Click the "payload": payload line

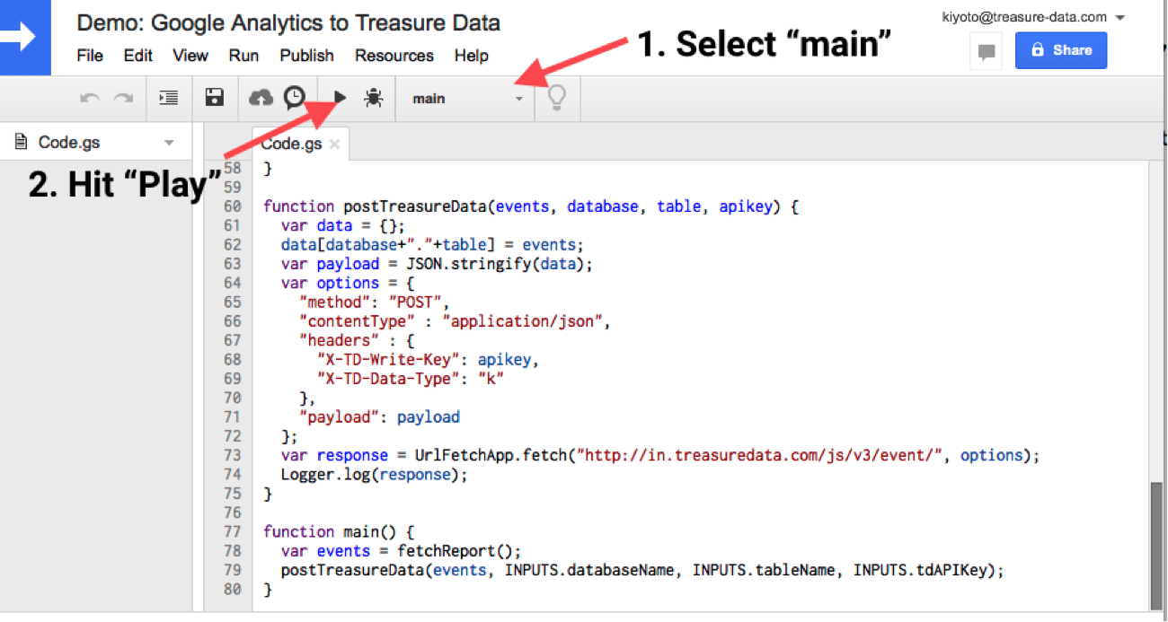[x=379, y=417]
